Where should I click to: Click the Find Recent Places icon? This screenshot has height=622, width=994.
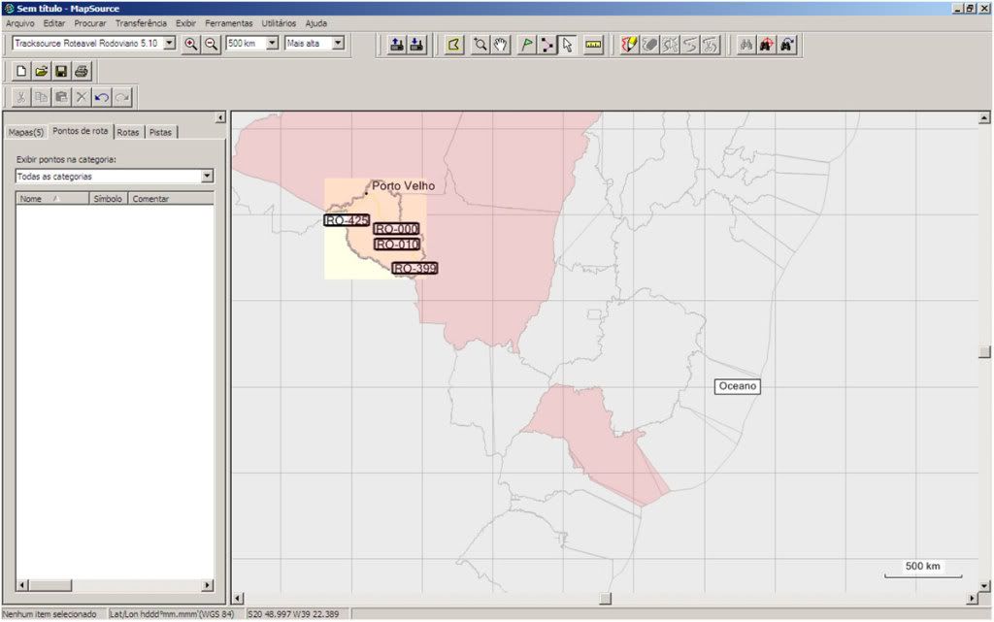click(x=787, y=45)
